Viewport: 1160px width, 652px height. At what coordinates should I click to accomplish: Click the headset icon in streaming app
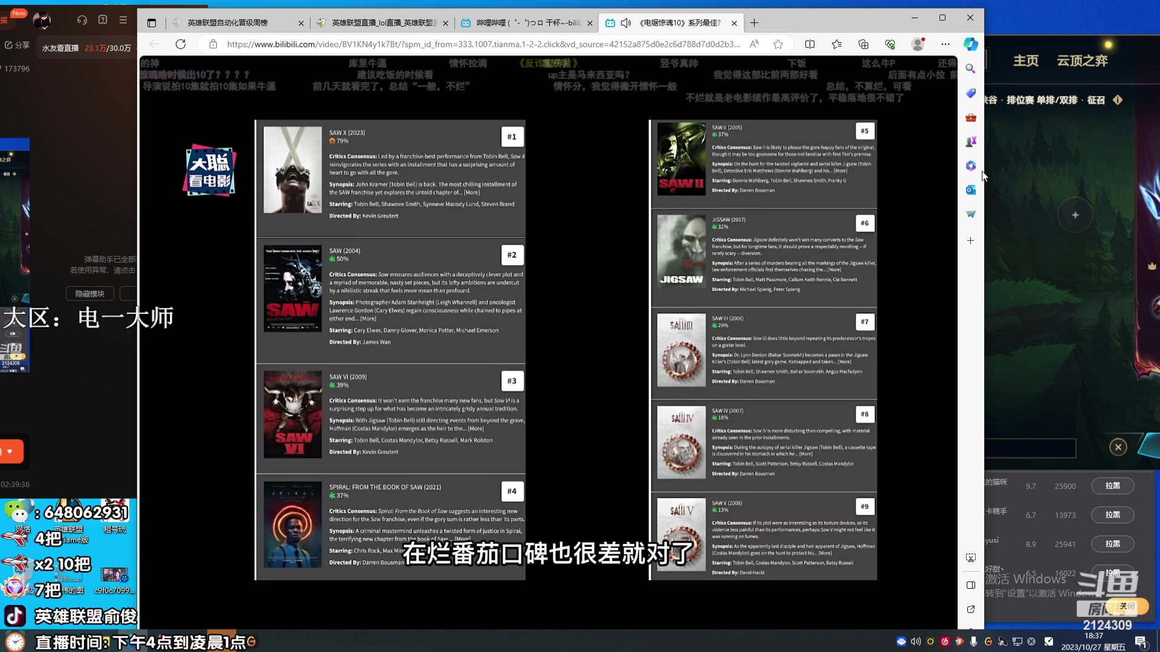pyautogui.click(x=82, y=20)
